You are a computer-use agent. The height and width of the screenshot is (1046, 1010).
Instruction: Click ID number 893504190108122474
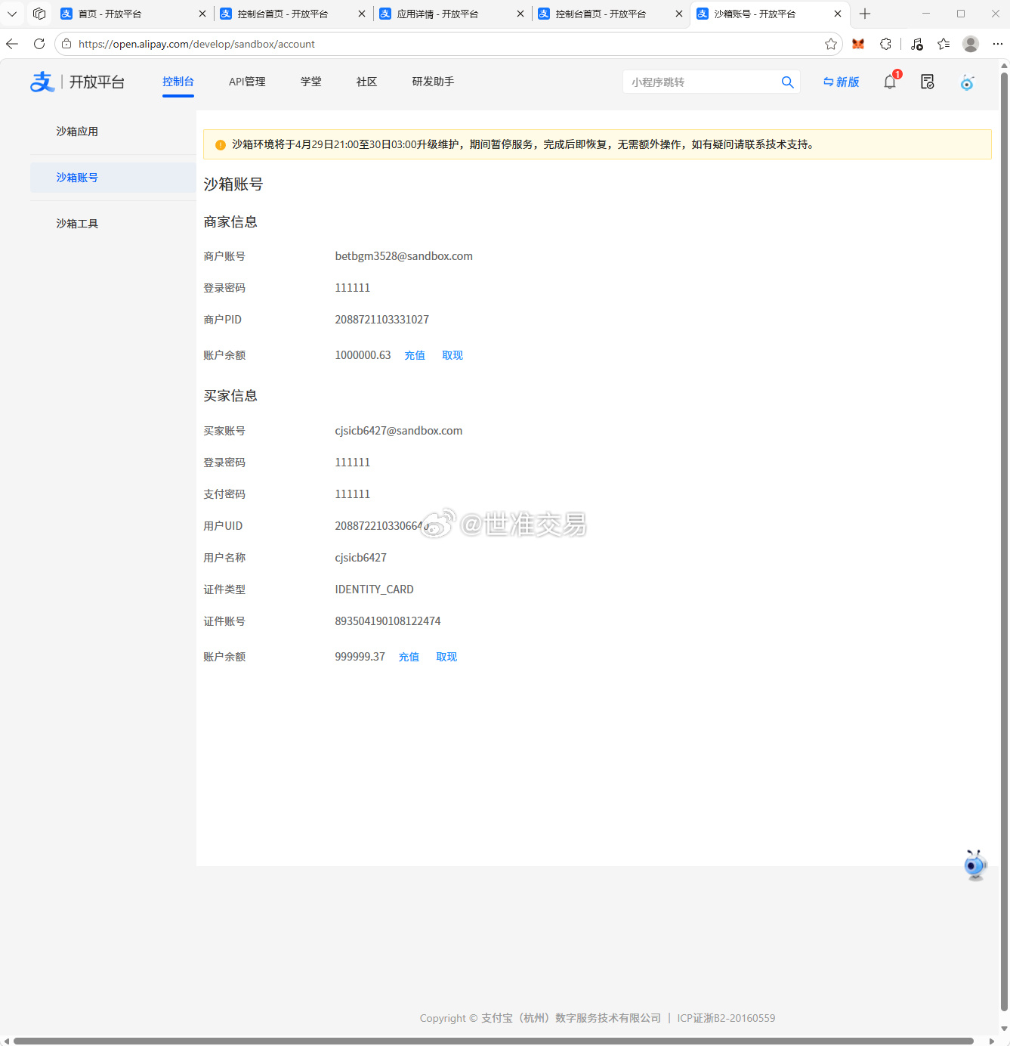pos(388,621)
